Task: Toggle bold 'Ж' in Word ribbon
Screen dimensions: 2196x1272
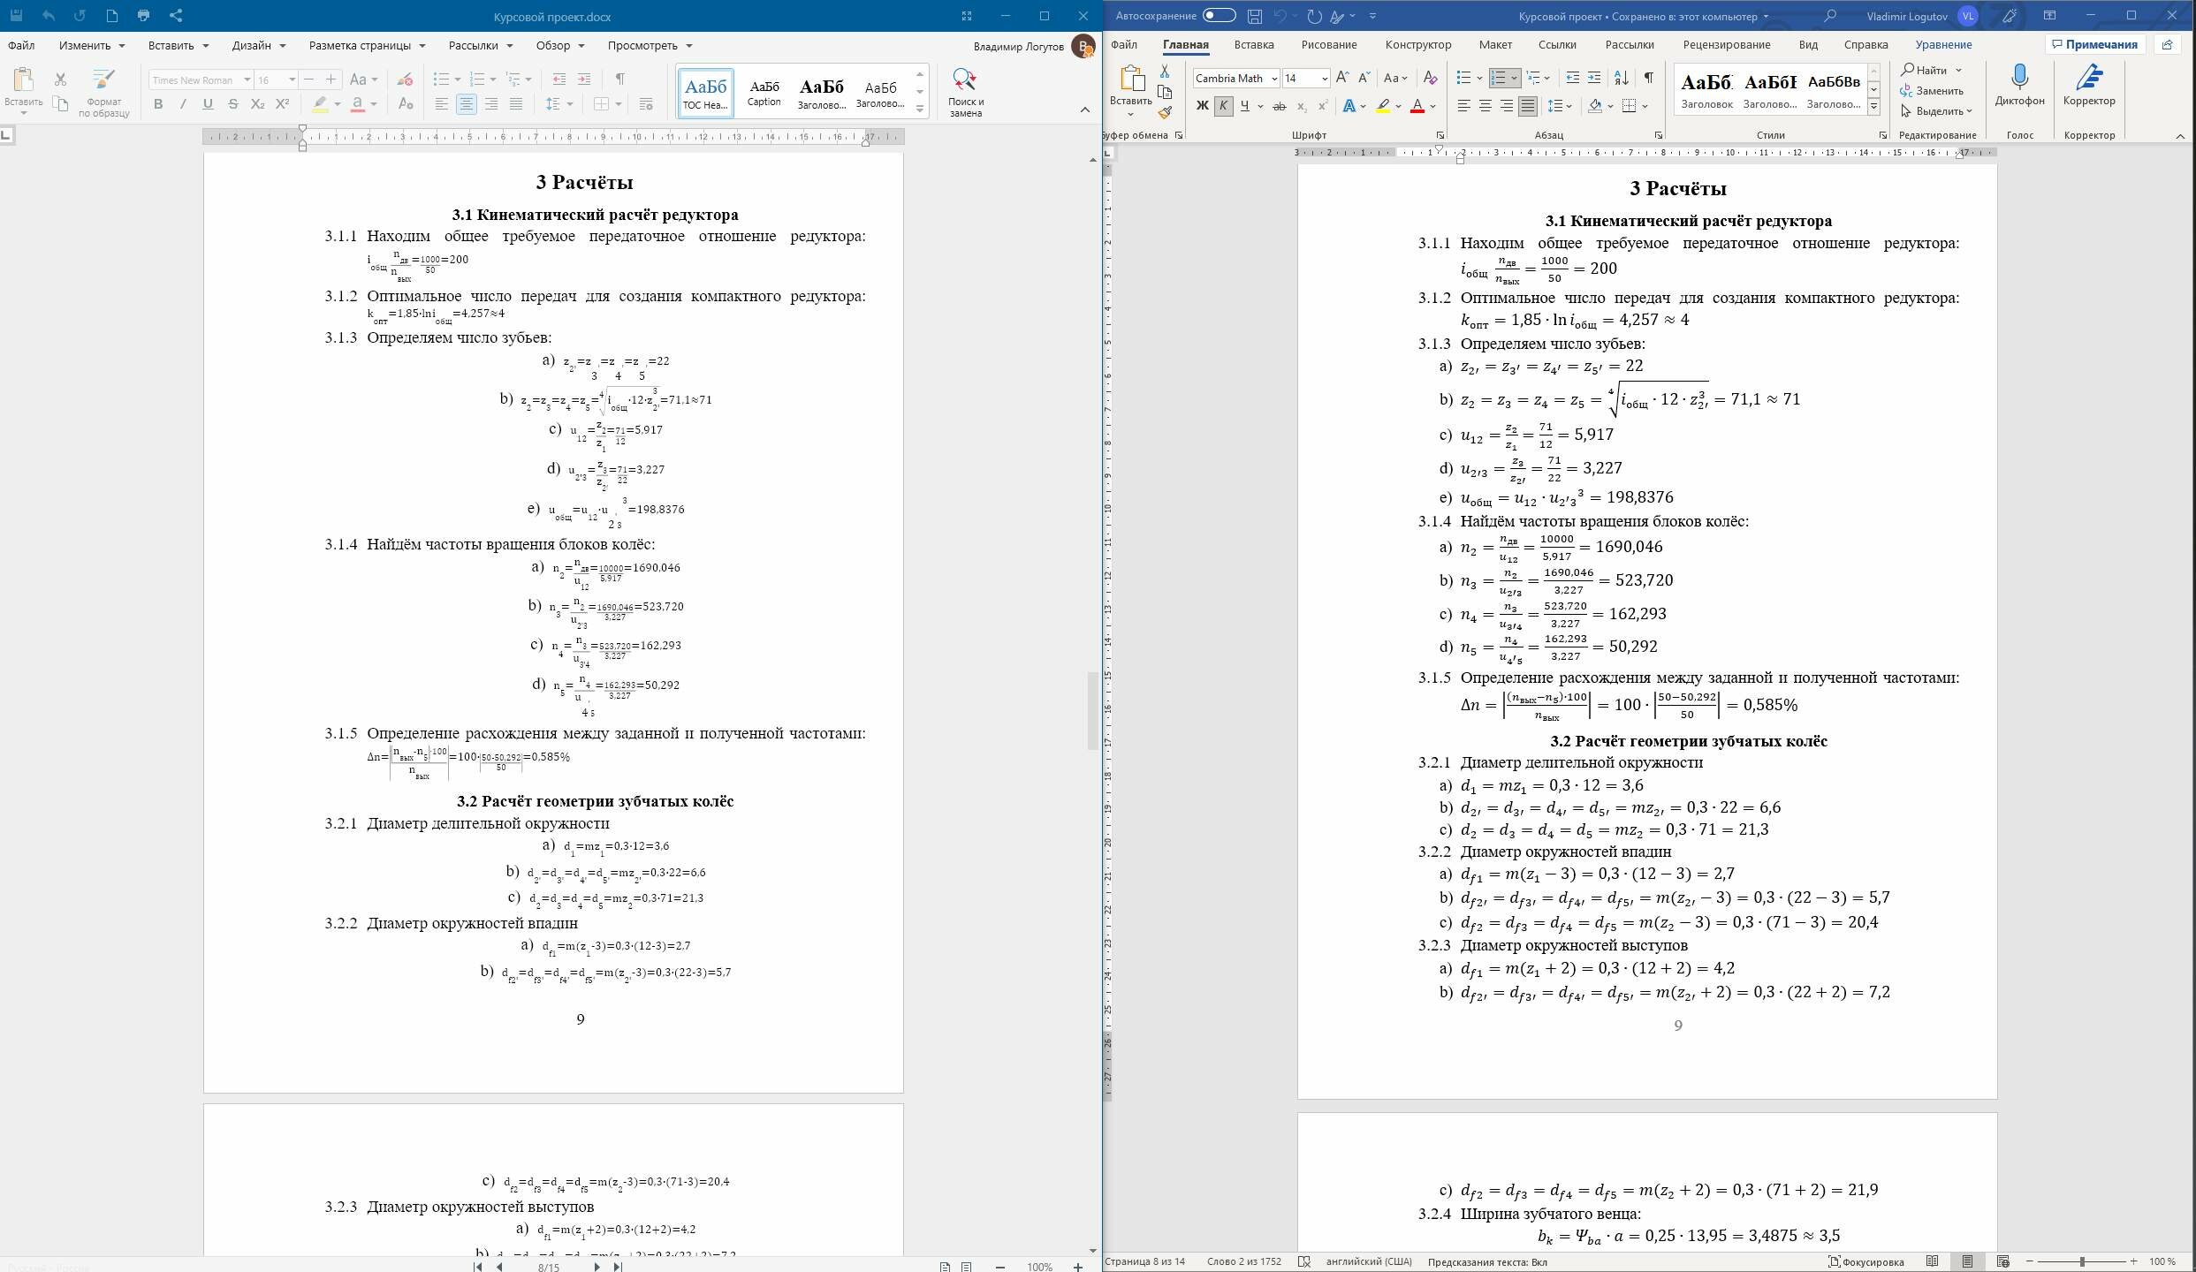Action: click(1202, 106)
